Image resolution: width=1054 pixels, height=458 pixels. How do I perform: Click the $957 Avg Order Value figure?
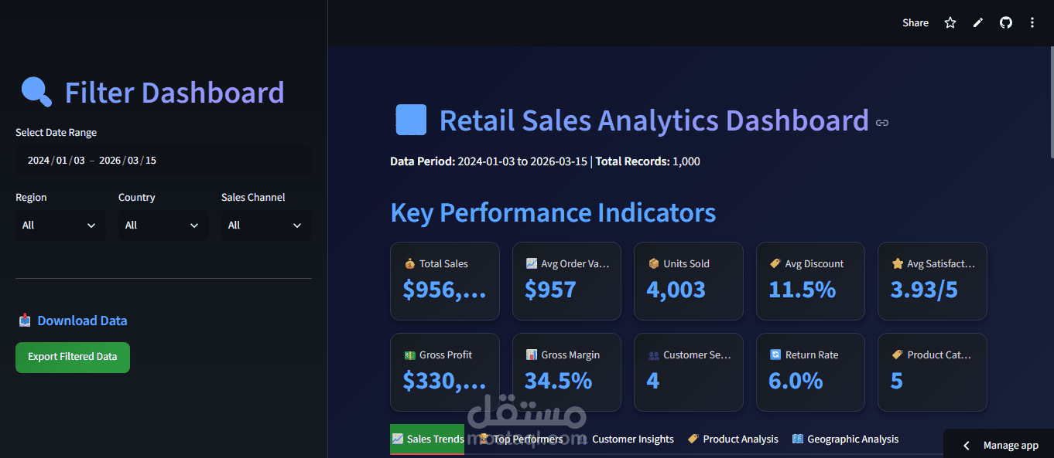coord(550,290)
